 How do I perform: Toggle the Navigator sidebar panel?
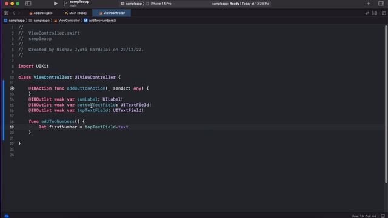pyautogui.click(x=28, y=4)
